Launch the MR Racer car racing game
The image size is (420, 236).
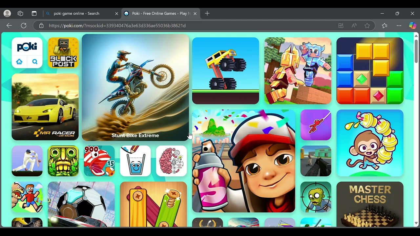click(45, 107)
